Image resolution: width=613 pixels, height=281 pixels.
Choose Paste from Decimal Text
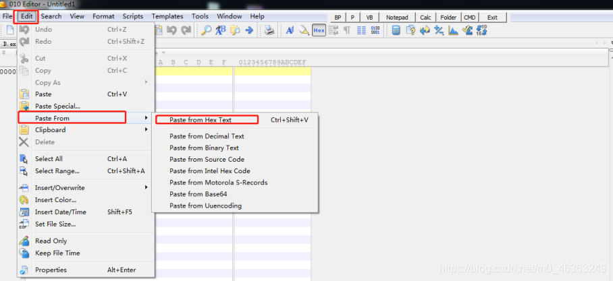coord(236,136)
